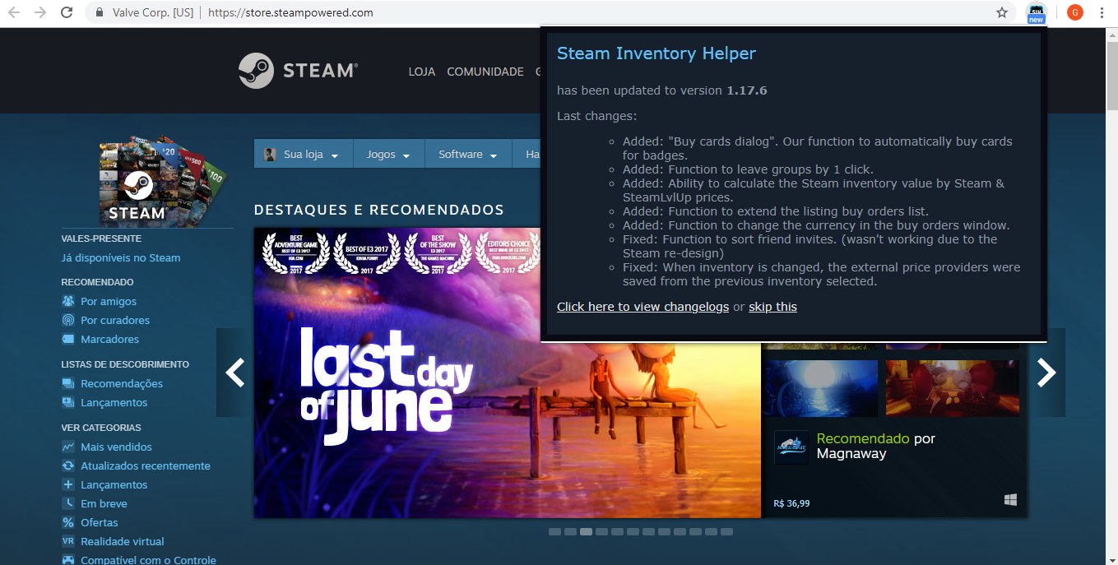Open the Steam Inventory Helper extension icon
The width and height of the screenshot is (1118, 565).
(x=1036, y=12)
